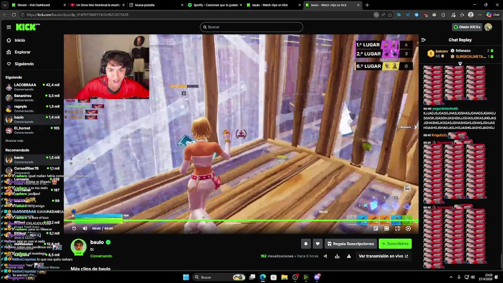Open LACOBRAAA channel in the sidebar
The image size is (503, 283).
click(x=32, y=87)
